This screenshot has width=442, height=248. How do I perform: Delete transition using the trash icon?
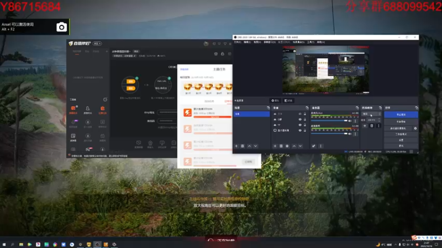click(372, 126)
